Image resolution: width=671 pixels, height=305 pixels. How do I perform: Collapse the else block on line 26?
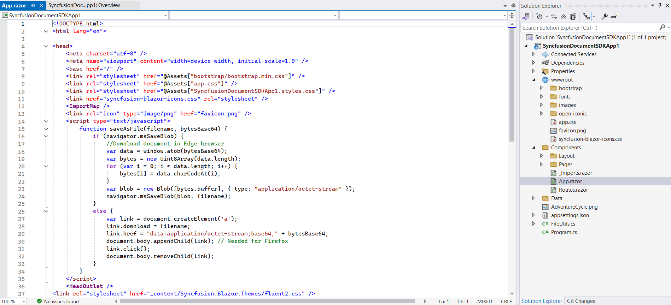click(46, 211)
